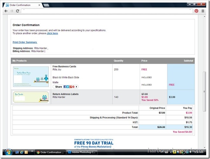Viewport: 210px width, 159px height.
Task: Share business cards on Facebook
Action: point(65,87)
